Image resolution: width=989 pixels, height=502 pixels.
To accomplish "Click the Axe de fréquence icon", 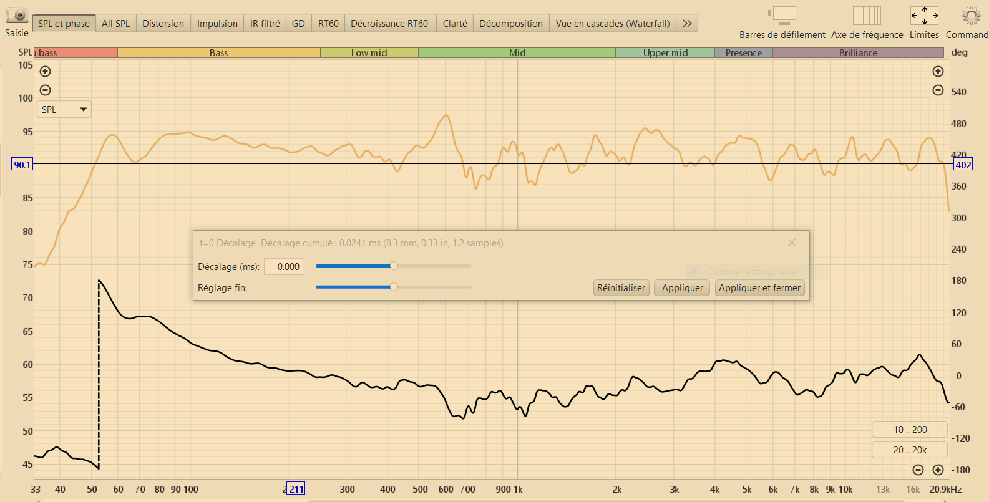I will (x=867, y=15).
